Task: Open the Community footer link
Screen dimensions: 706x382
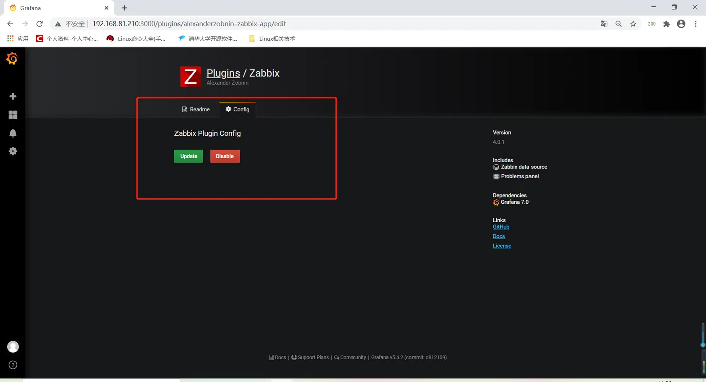Action: pos(350,357)
